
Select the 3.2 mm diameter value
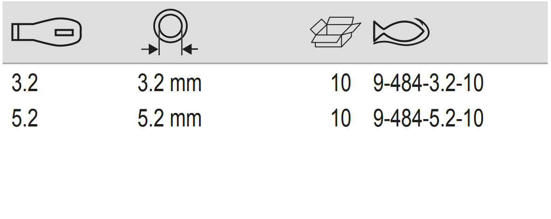(170, 84)
